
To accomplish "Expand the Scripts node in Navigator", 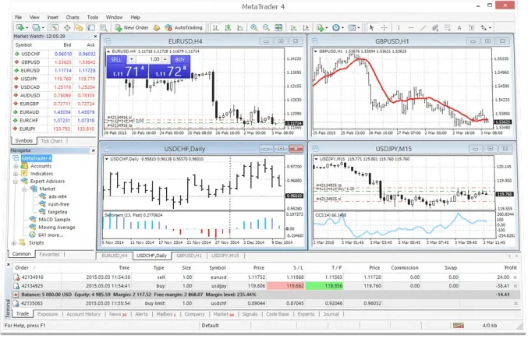I will (14, 243).
